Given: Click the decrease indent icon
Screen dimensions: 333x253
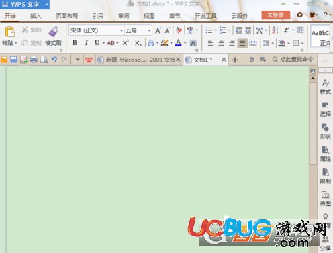Looking at the screenshot, I should coord(239,30).
